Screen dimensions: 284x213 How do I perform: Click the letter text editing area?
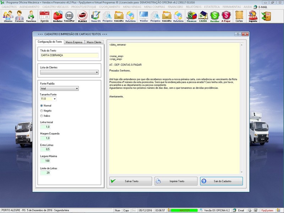coord(174,108)
